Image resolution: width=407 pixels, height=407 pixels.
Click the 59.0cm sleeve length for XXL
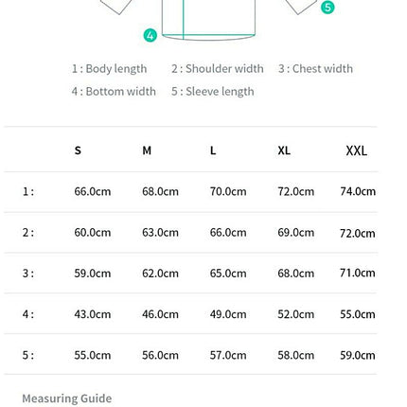point(358,355)
